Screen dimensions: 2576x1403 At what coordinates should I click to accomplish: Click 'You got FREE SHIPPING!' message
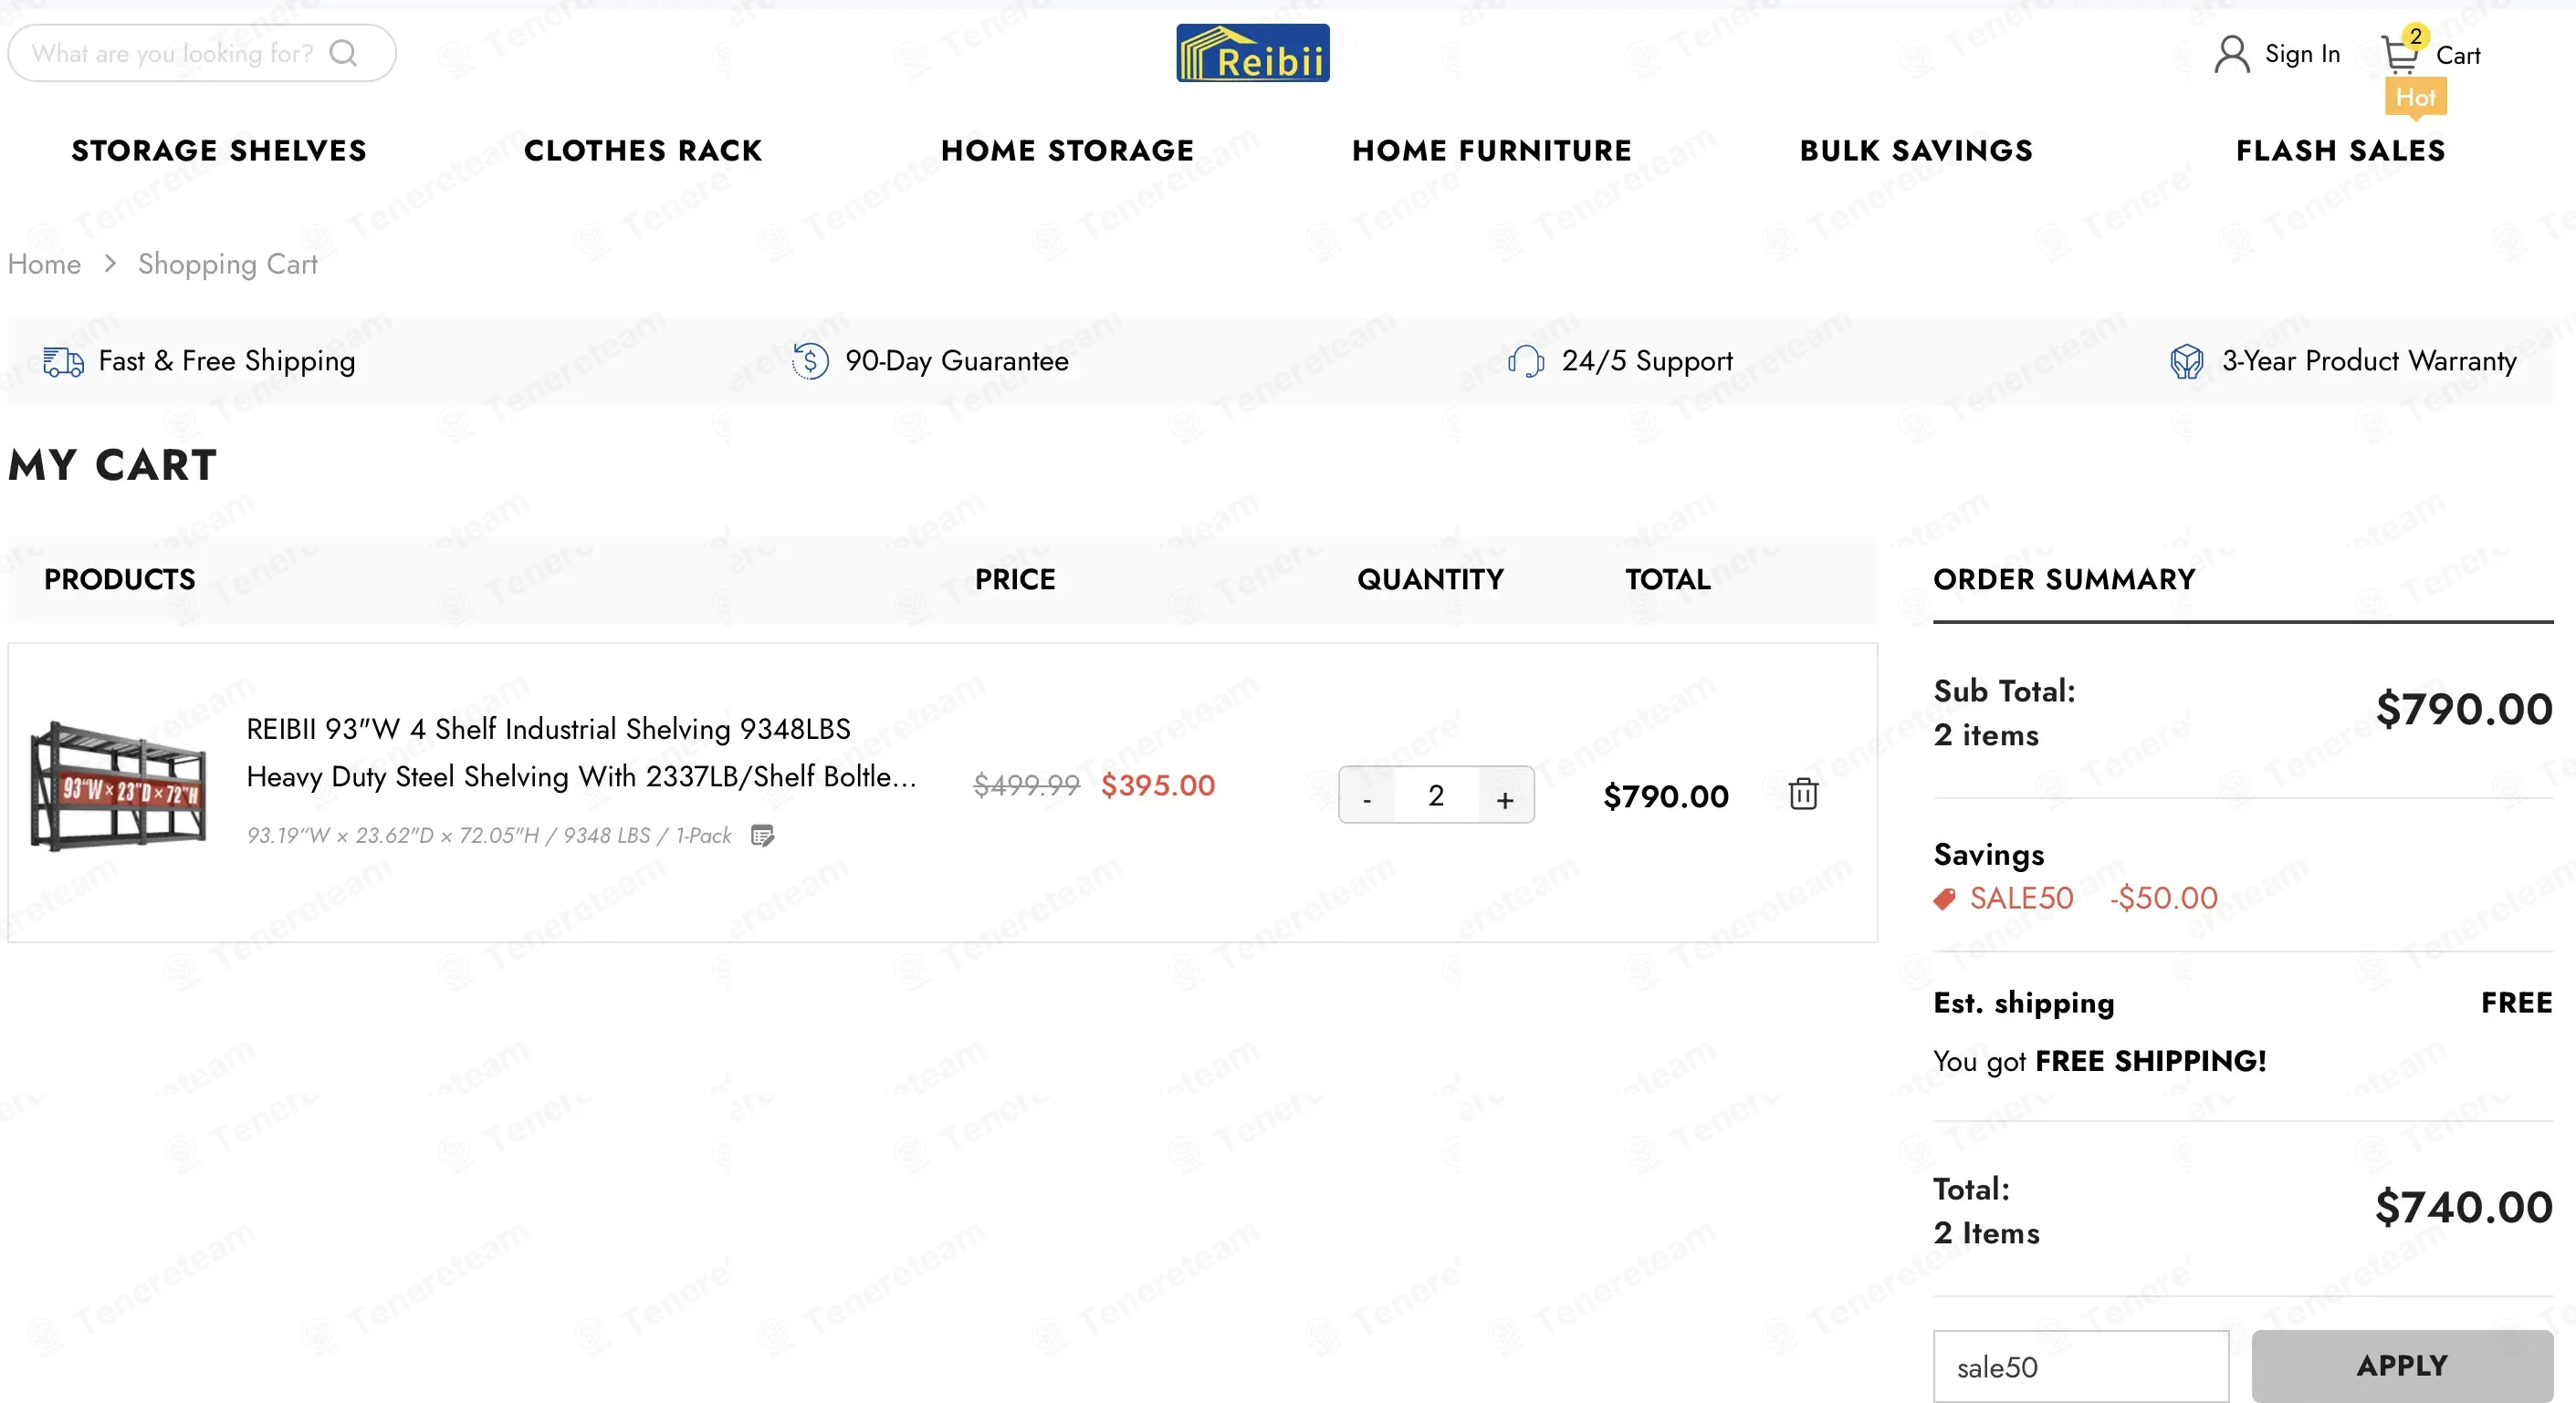2100,1061
